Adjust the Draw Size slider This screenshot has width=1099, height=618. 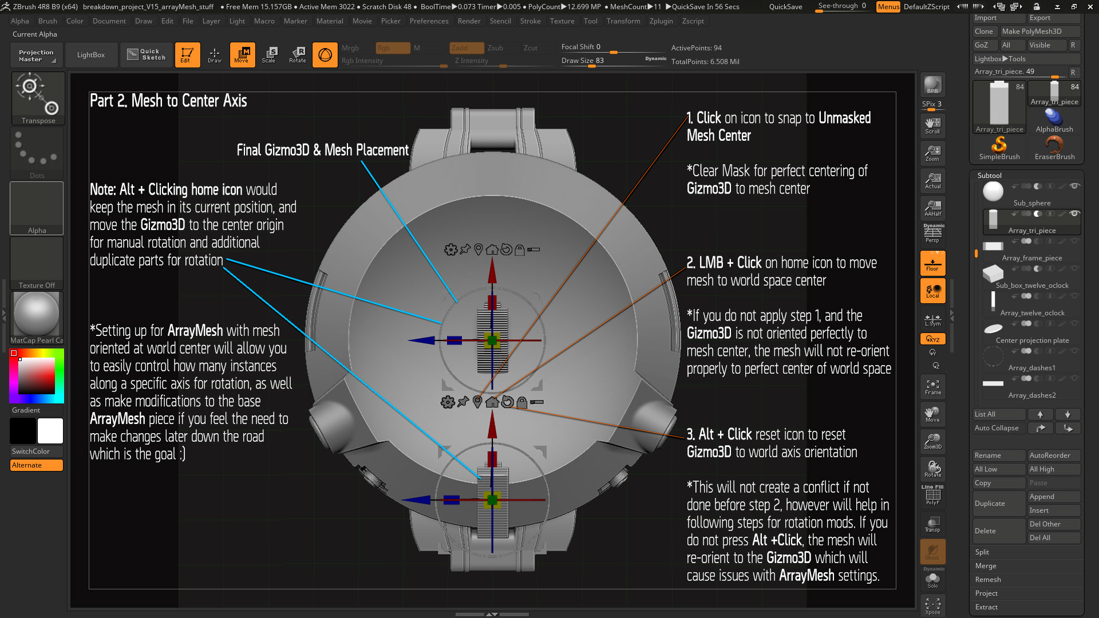[614, 61]
